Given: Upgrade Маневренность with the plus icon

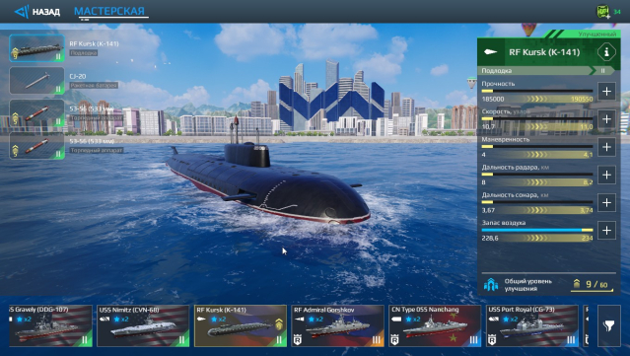Looking at the screenshot, I should pos(606,147).
